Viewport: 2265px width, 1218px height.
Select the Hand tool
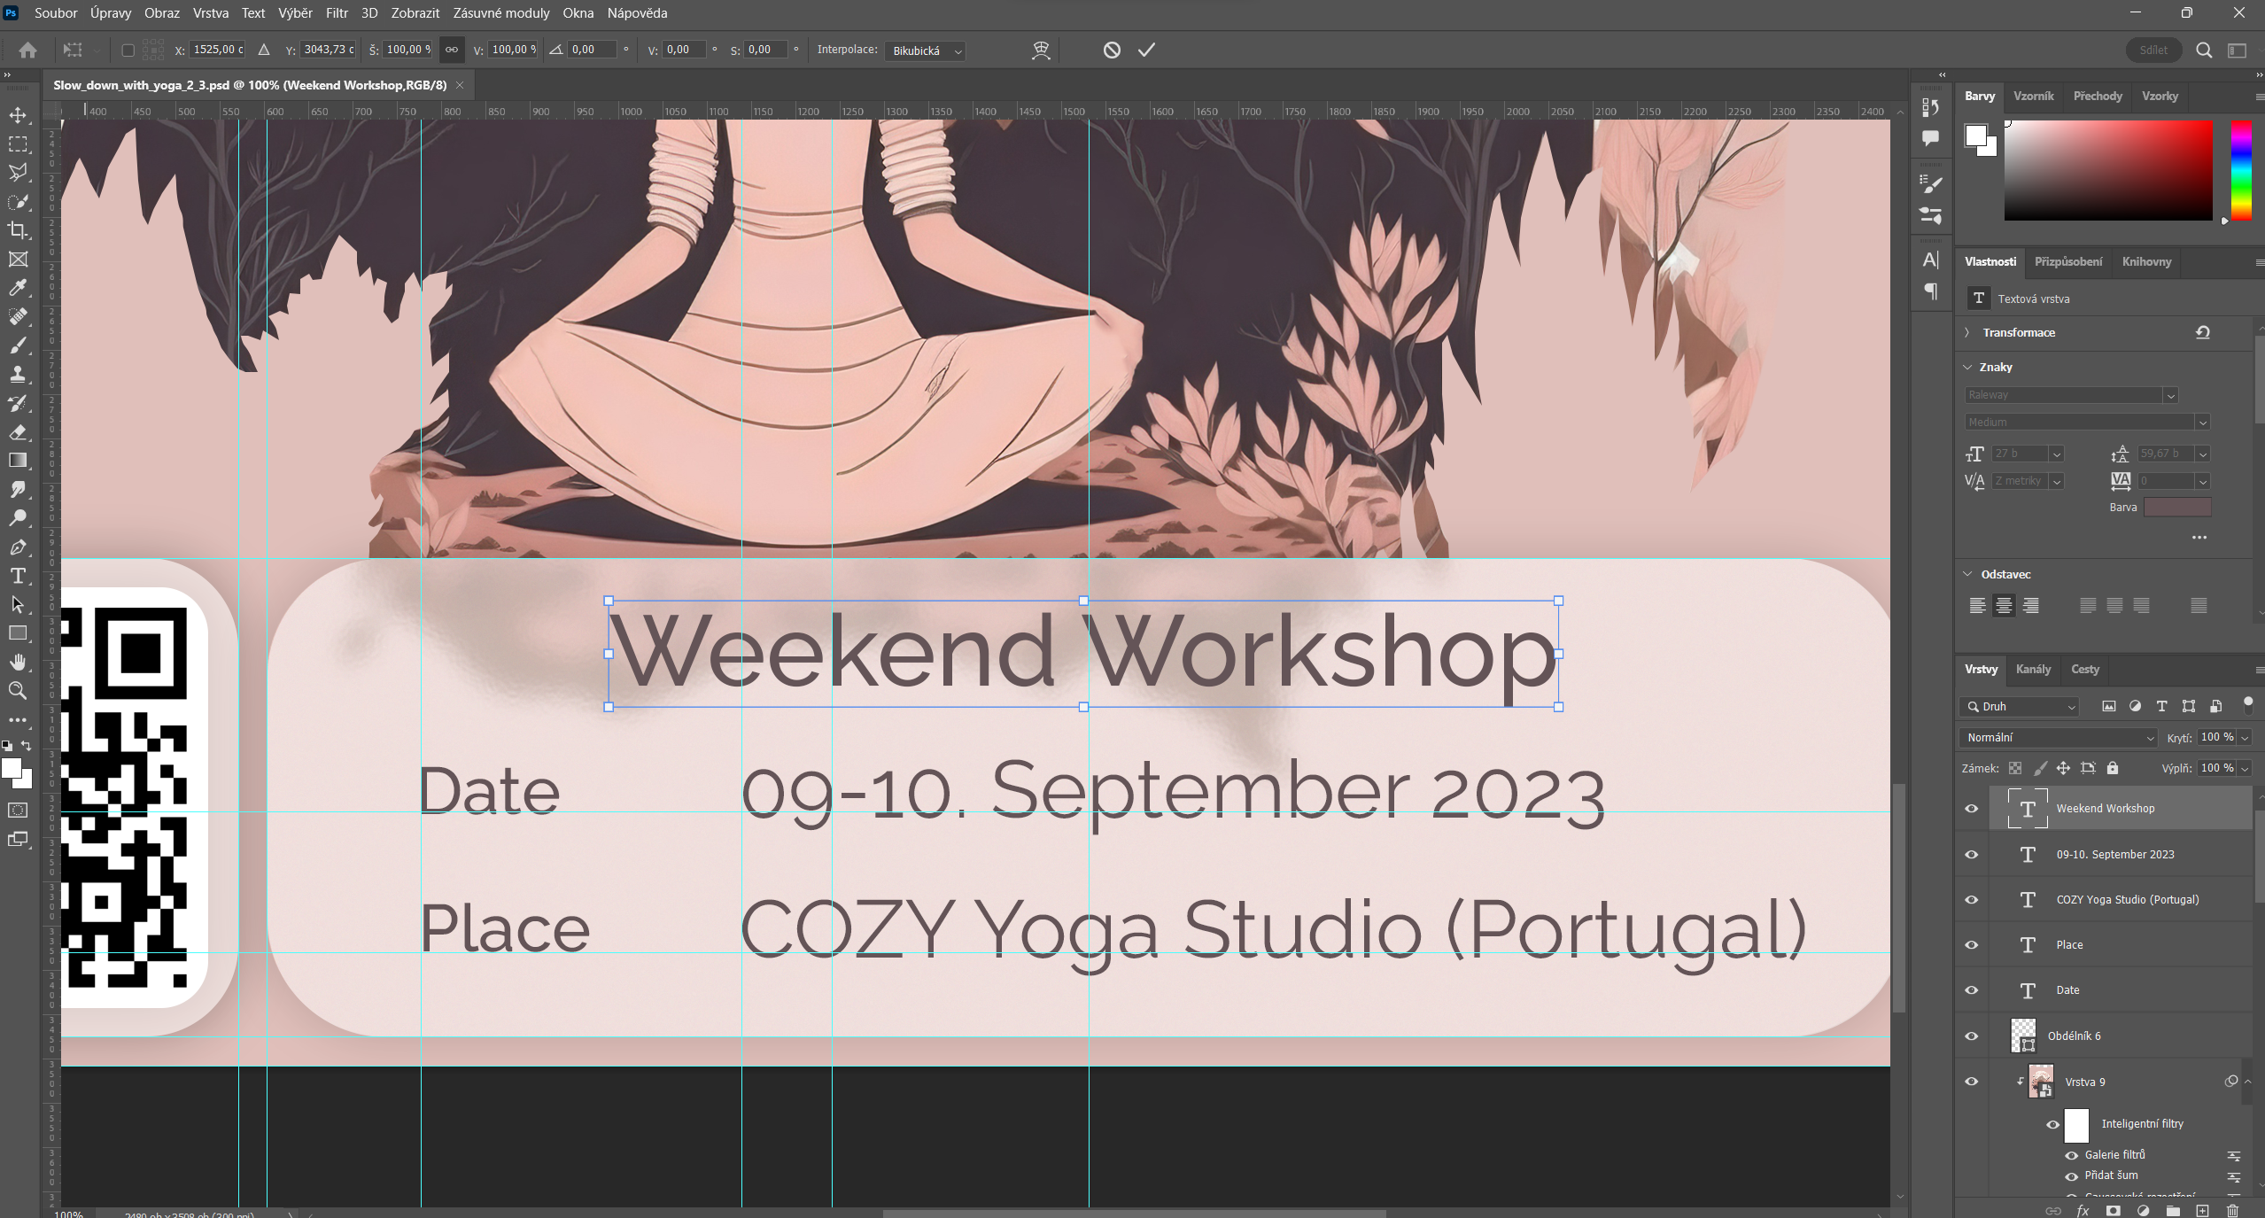18,663
